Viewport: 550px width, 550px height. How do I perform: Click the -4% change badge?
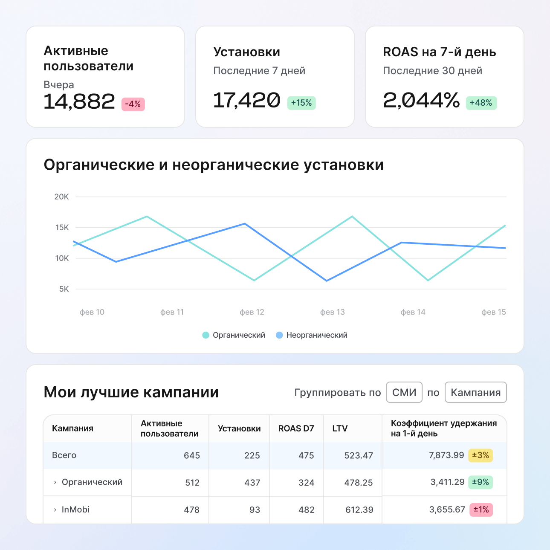(x=133, y=104)
